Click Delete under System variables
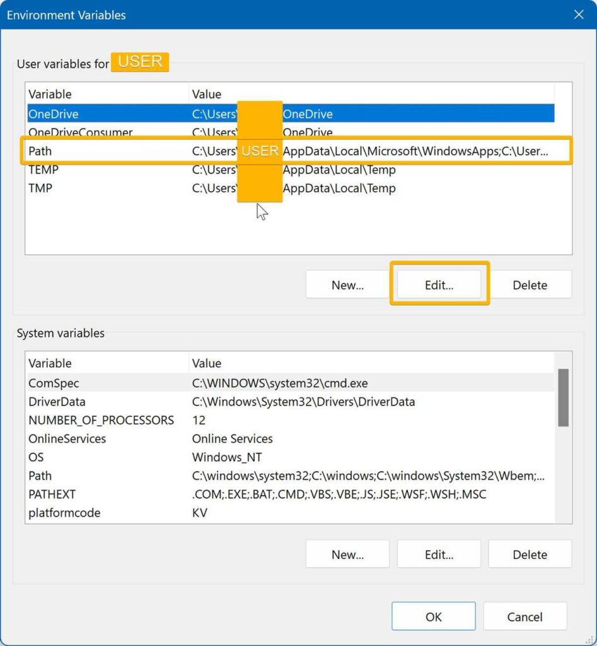This screenshot has width=597, height=646. (x=530, y=554)
